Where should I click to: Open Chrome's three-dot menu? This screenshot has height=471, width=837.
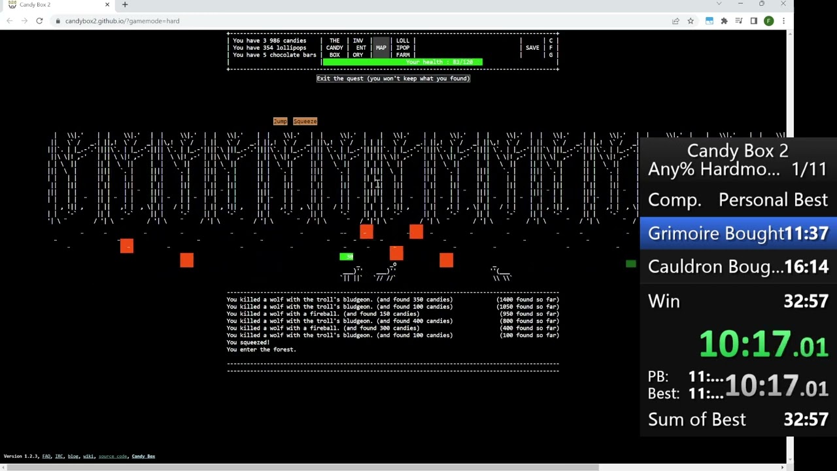coord(783,21)
